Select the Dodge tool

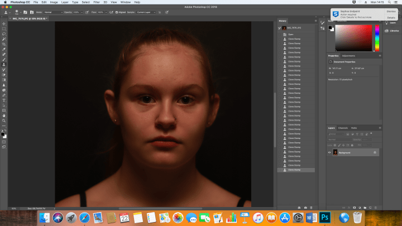[4, 90]
